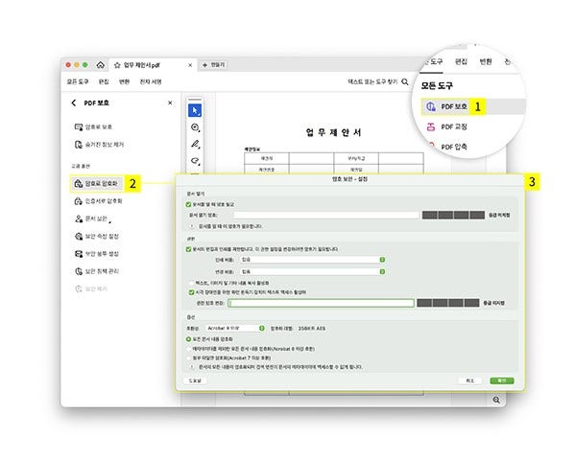Viewport: 576px width, 460px height.
Task: Click the greyed-out 보안 제거 item
Action: (x=91, y=289)
